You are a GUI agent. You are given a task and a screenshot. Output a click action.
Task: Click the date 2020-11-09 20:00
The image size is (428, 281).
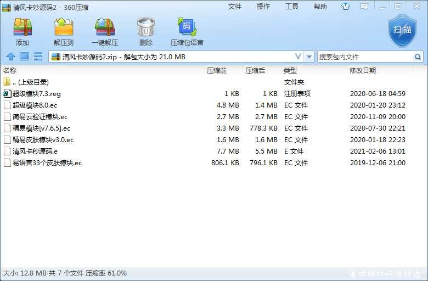pos(378,116)
